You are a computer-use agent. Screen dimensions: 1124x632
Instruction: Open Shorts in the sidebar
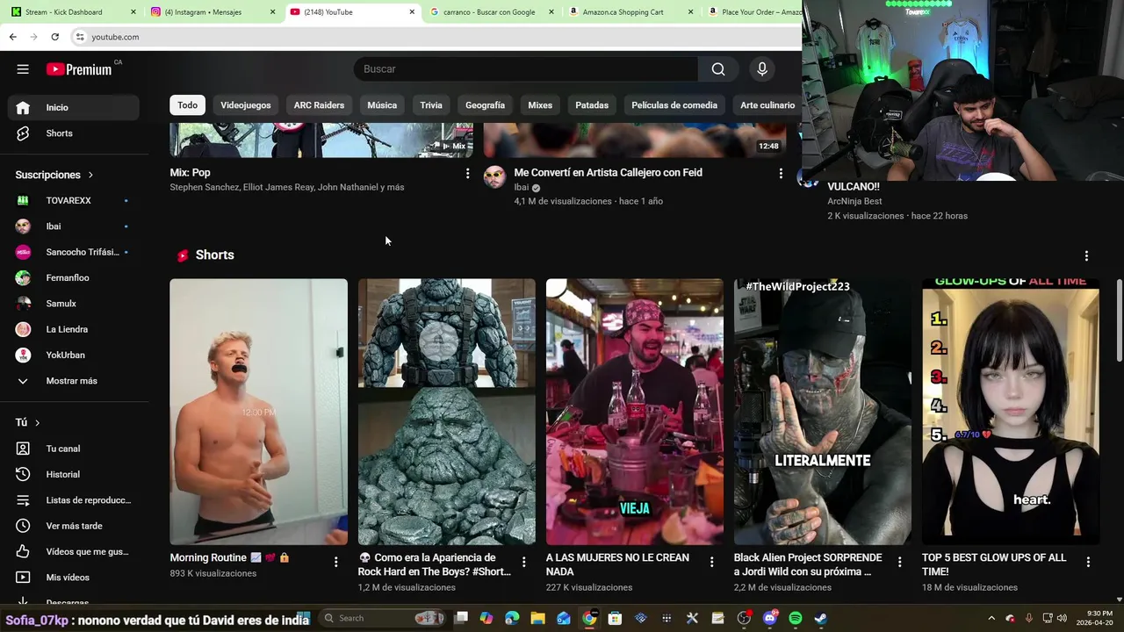click(x=74, y=133)
